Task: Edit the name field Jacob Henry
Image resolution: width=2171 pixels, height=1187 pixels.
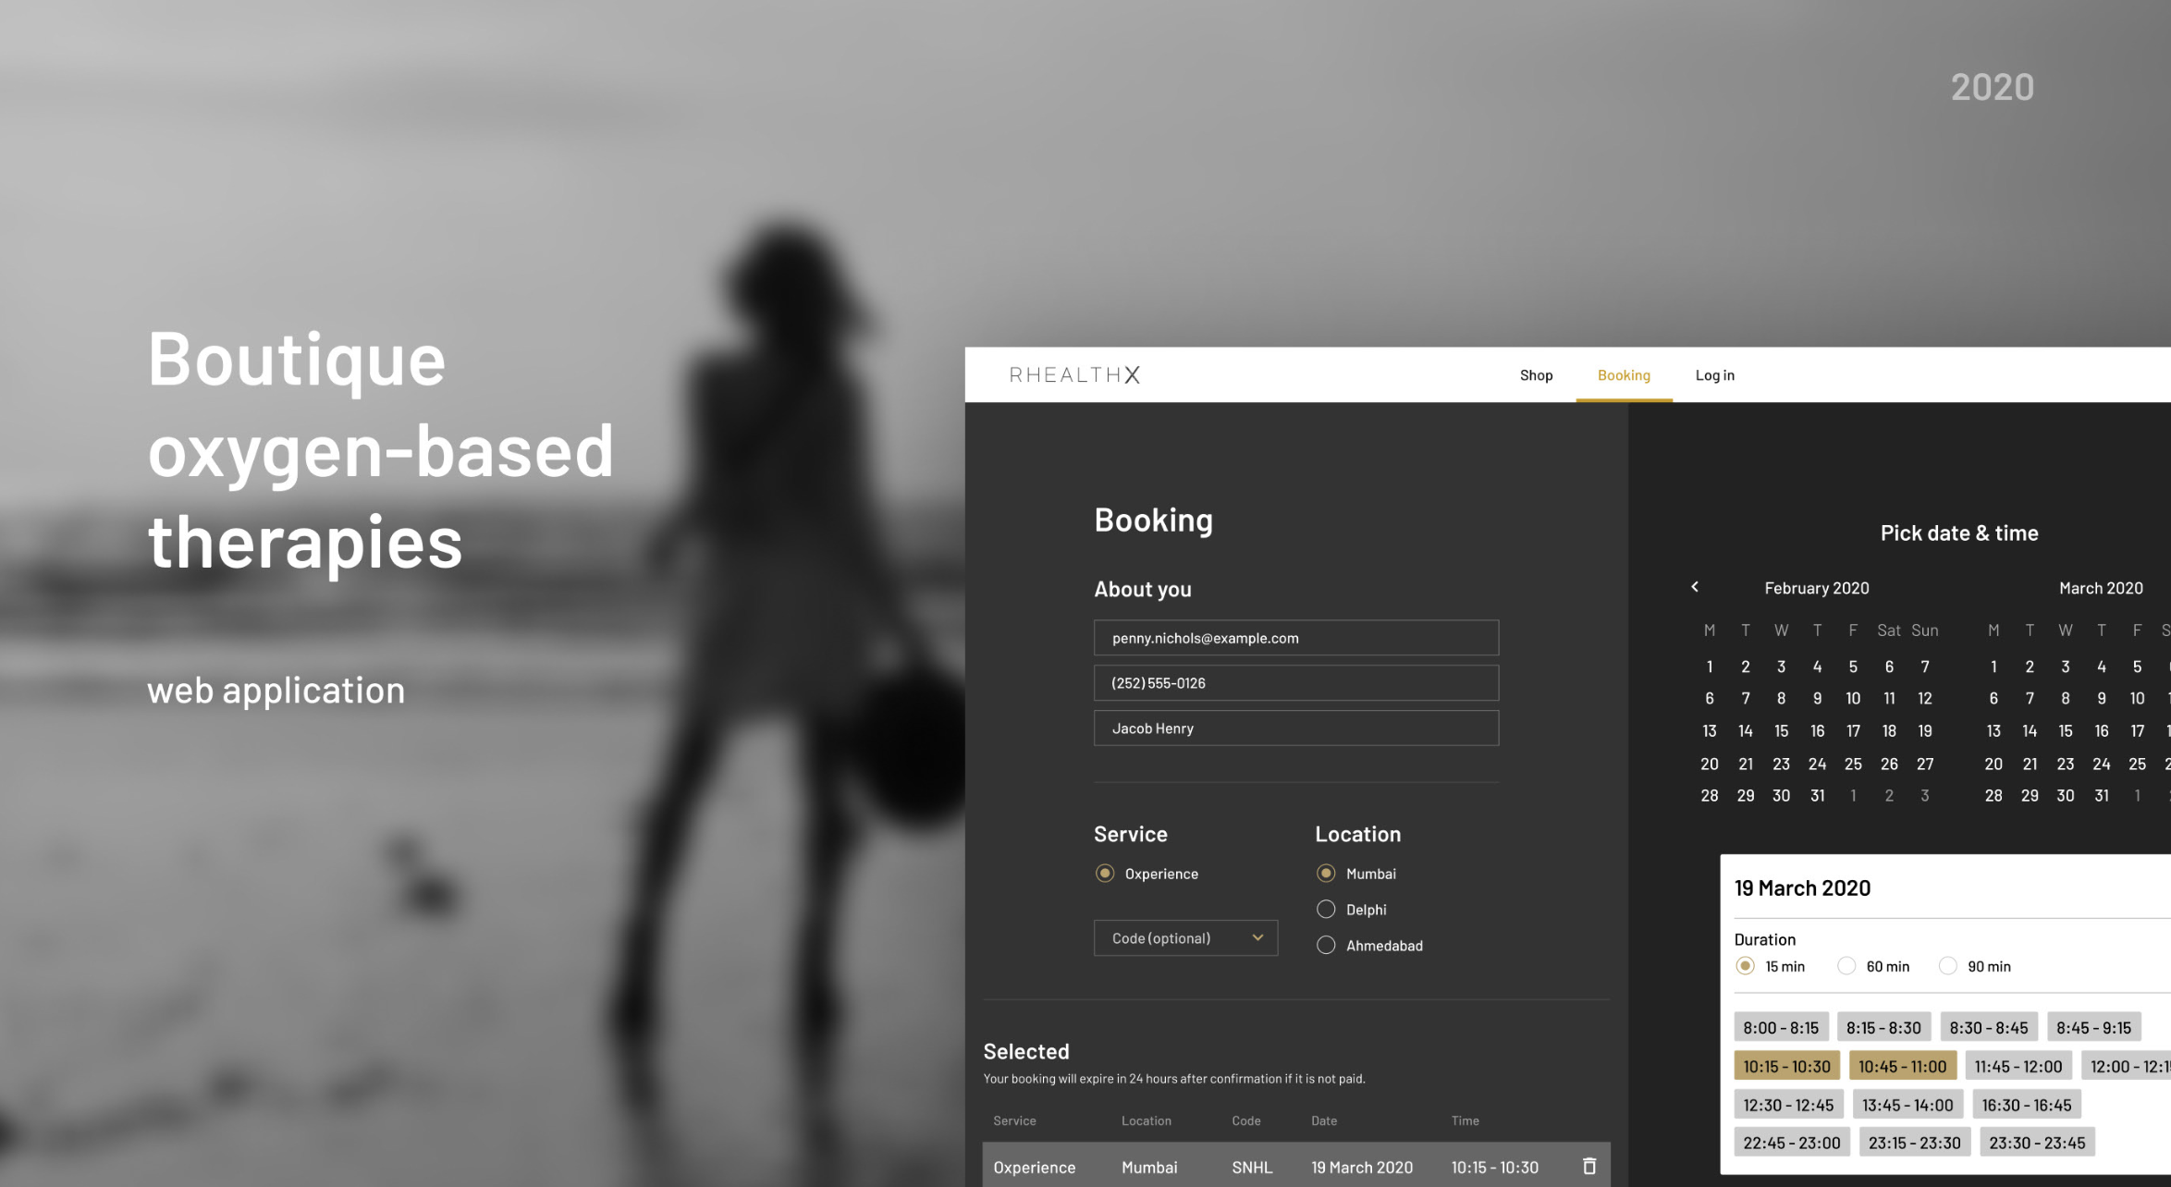Action: pos(1296,728)
